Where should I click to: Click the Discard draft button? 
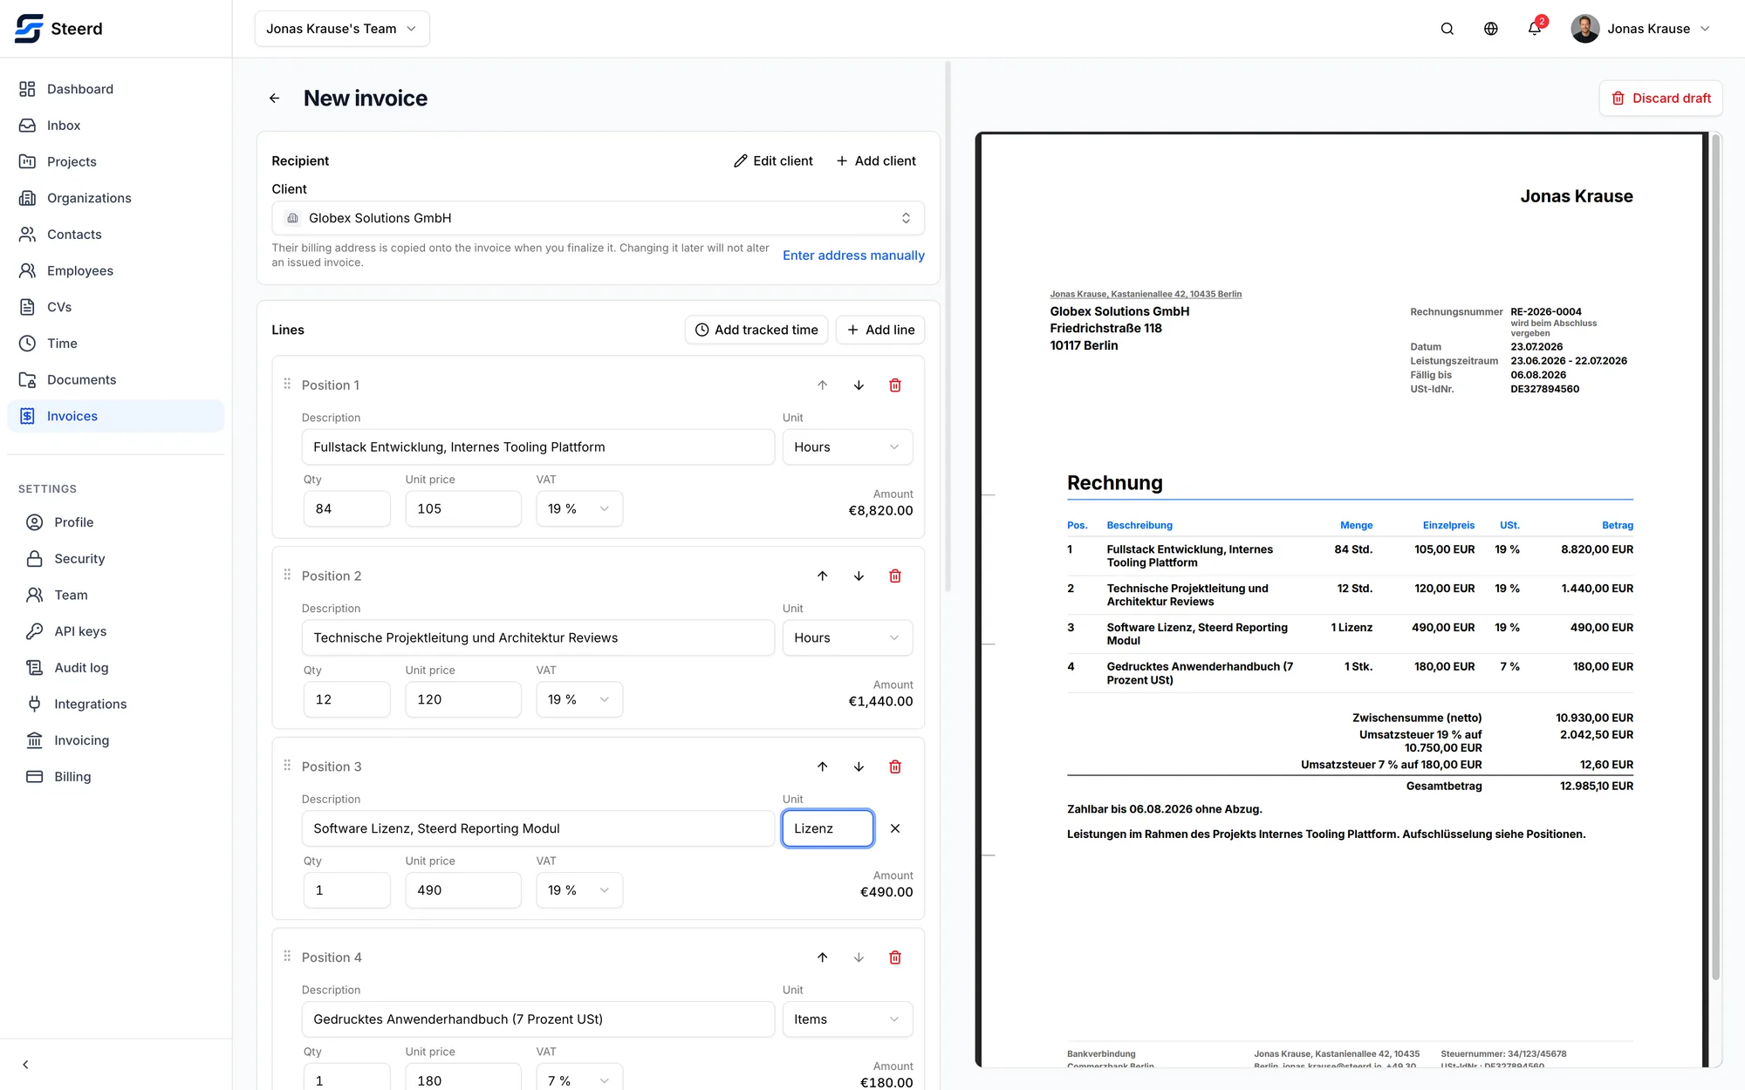point(1660,99)
